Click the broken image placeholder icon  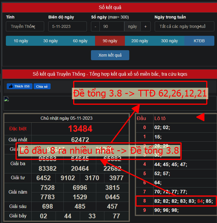coord(6,99)
